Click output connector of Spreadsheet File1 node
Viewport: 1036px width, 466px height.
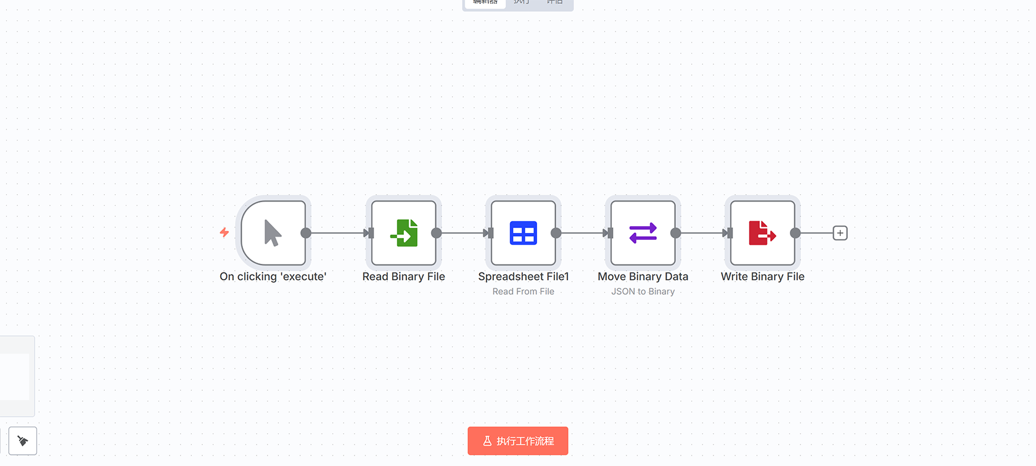[556, 233]
